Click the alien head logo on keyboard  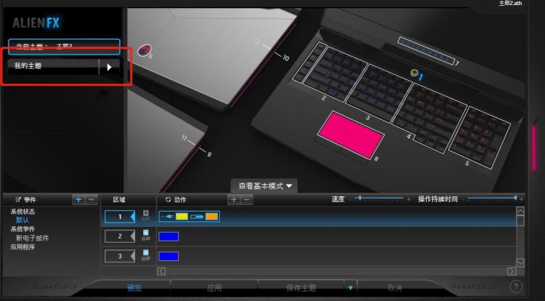415,73
